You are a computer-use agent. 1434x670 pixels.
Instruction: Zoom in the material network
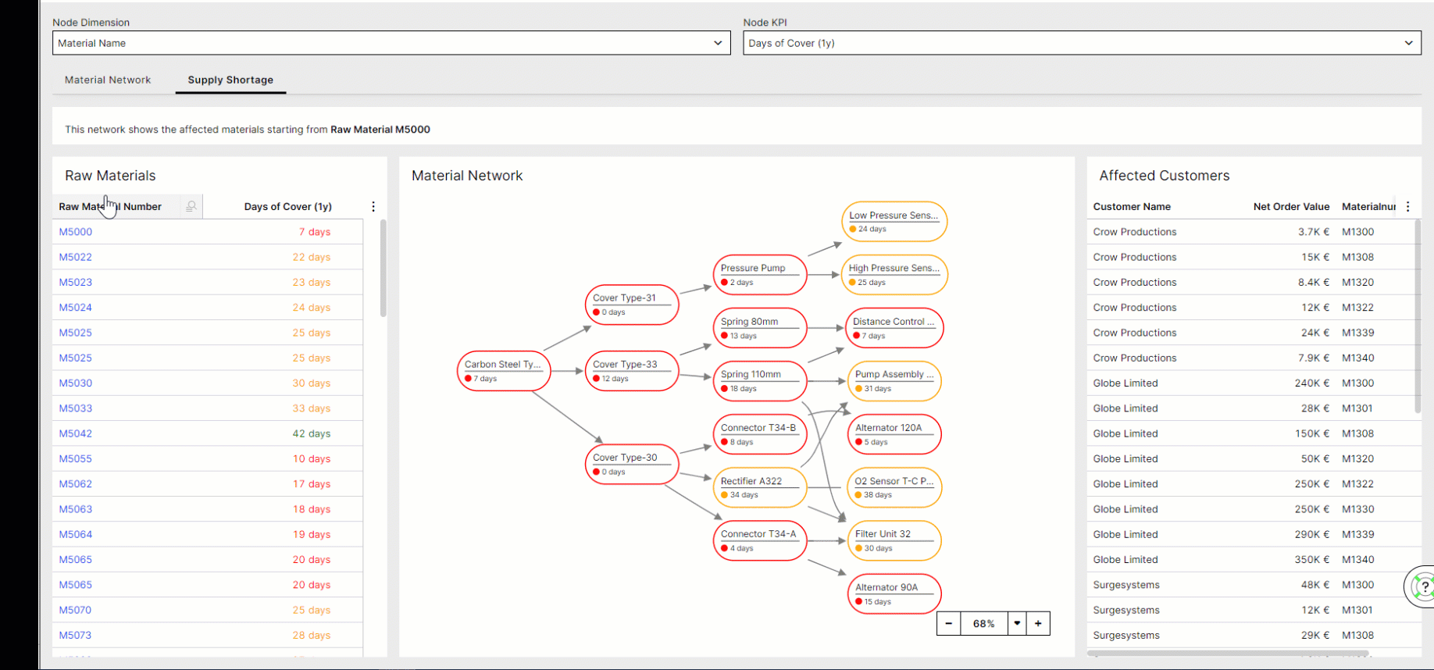pyautogui.click(x=1038, y=623)
